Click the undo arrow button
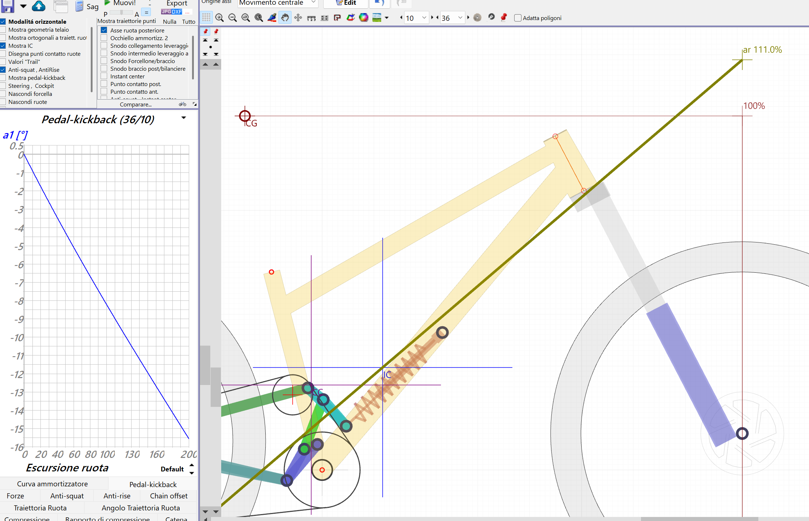Viewport: 809px width, 521px height. [379, 3]
